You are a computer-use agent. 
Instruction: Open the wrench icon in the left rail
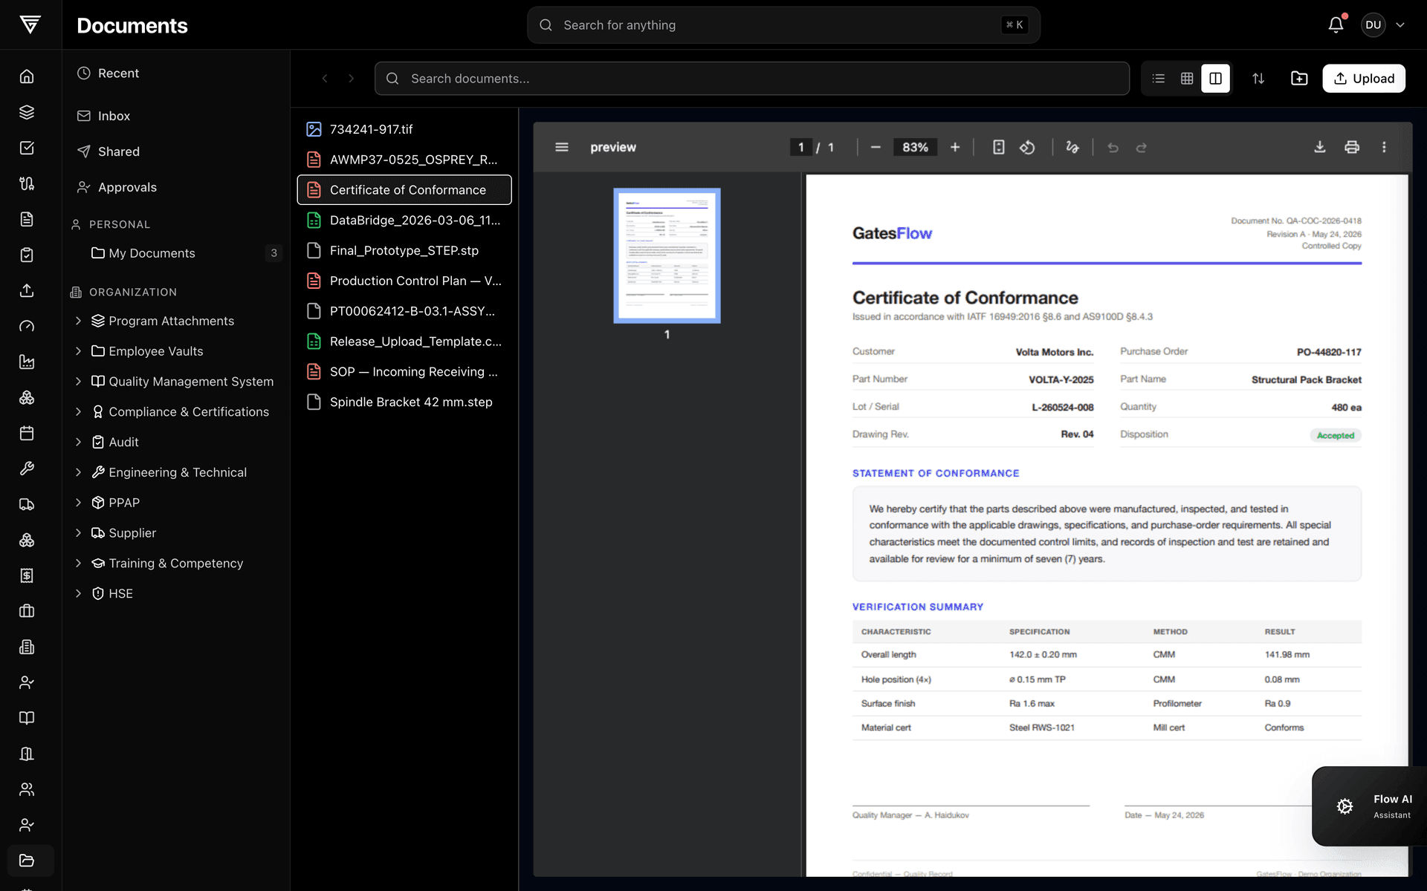tap(27, 469)
